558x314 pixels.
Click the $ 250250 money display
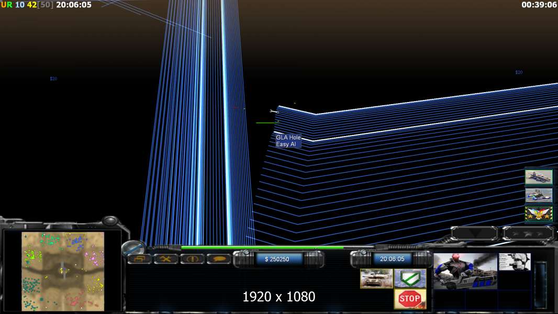tap(277, 259)
